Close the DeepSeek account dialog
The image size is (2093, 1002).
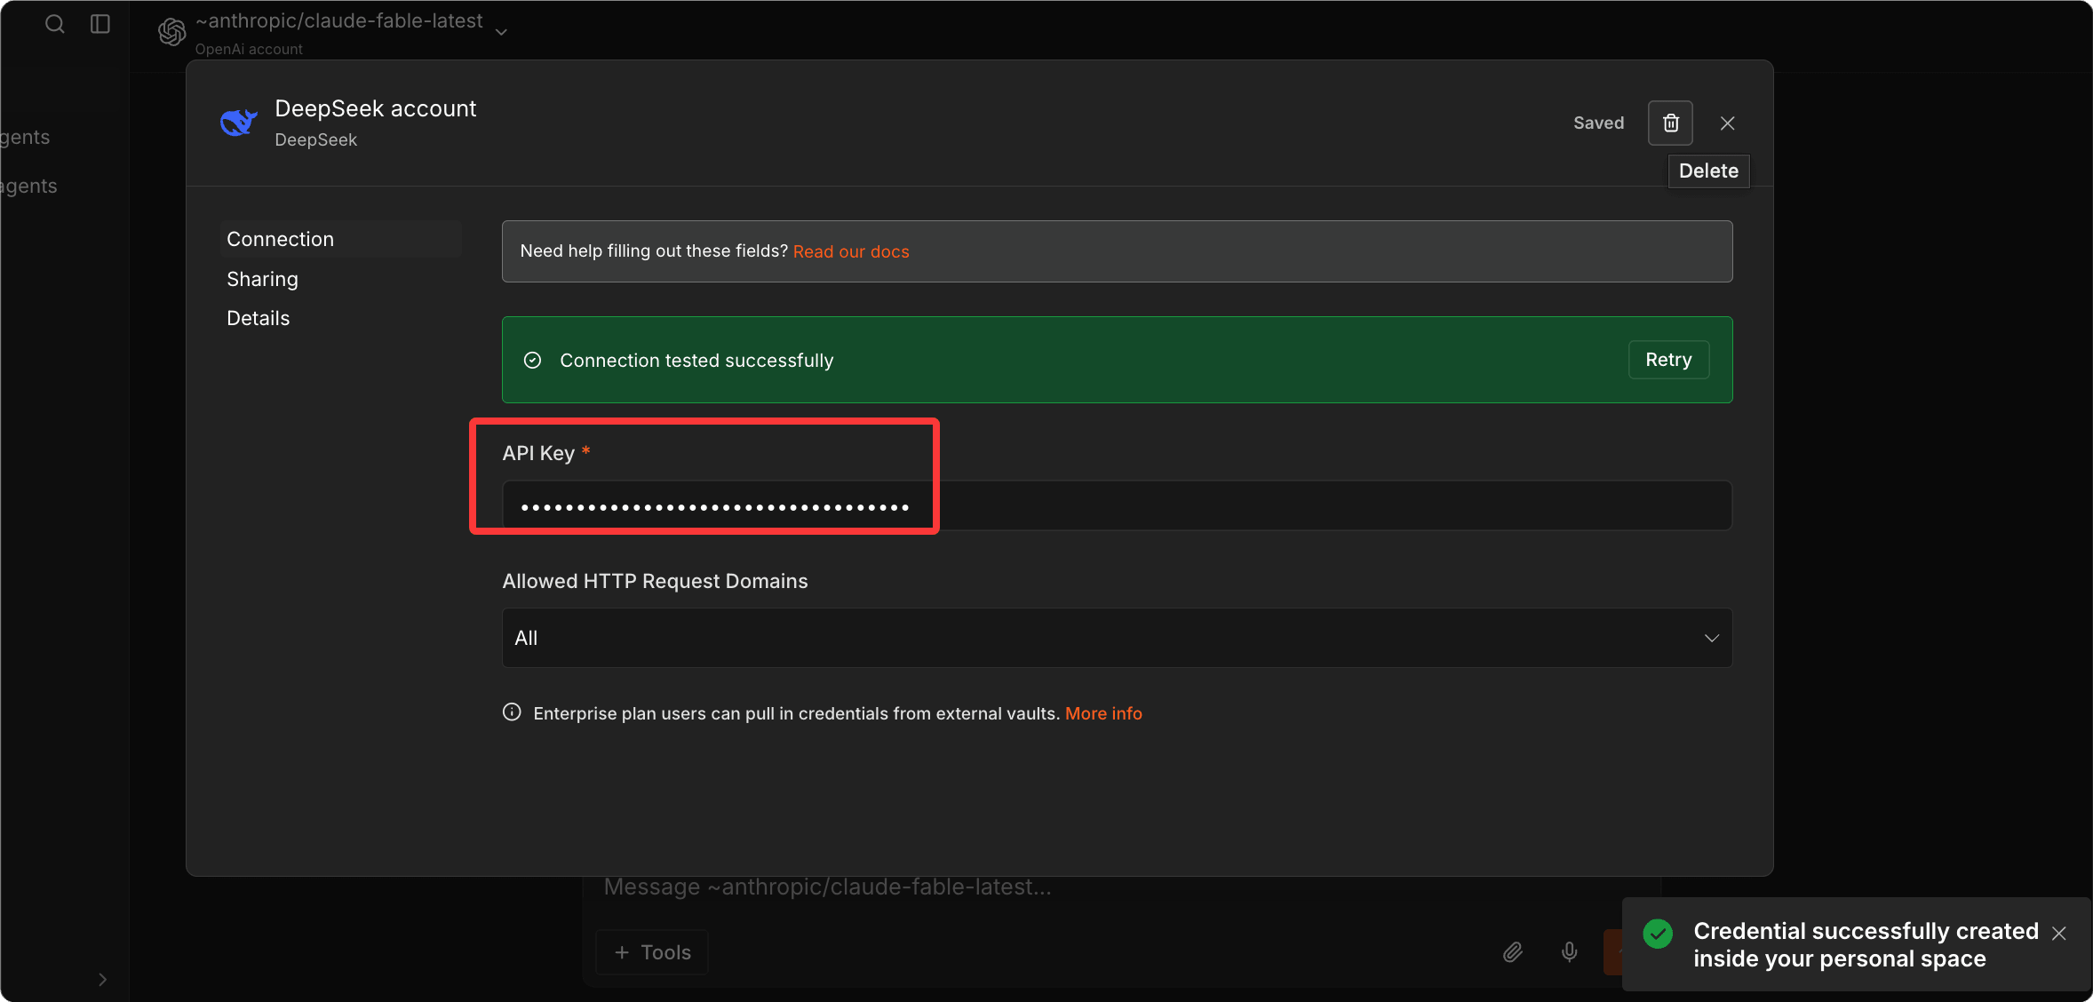click(1727, 123)
